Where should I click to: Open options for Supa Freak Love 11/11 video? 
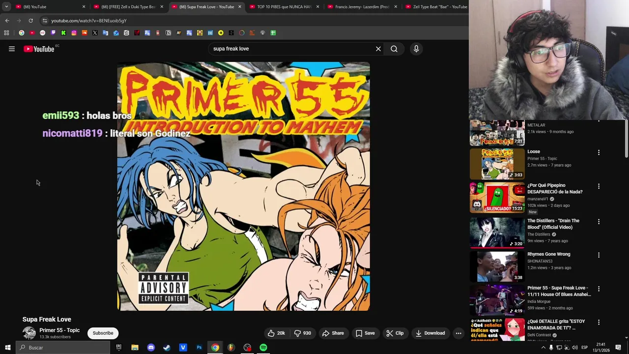pos(599,289)
